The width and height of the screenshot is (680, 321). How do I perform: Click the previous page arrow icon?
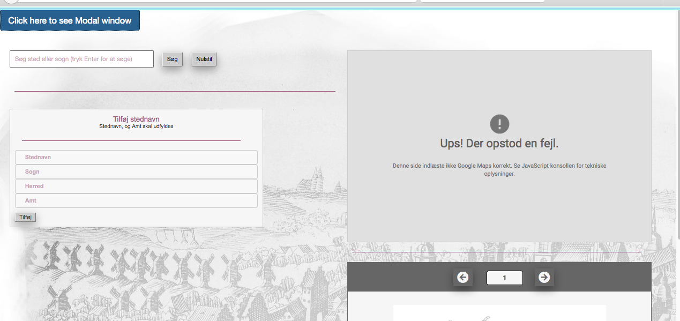pyautogui.click(x=463, y=278)
